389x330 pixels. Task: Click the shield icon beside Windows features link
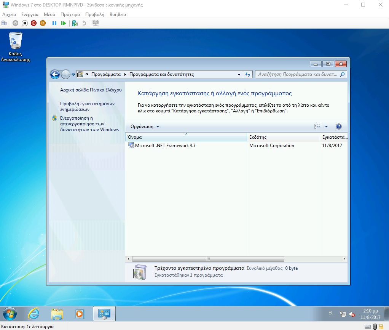(54, 118)
